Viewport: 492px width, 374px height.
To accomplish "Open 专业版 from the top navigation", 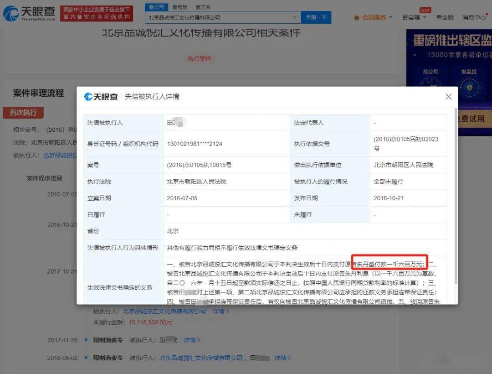I will pos(445,17).
